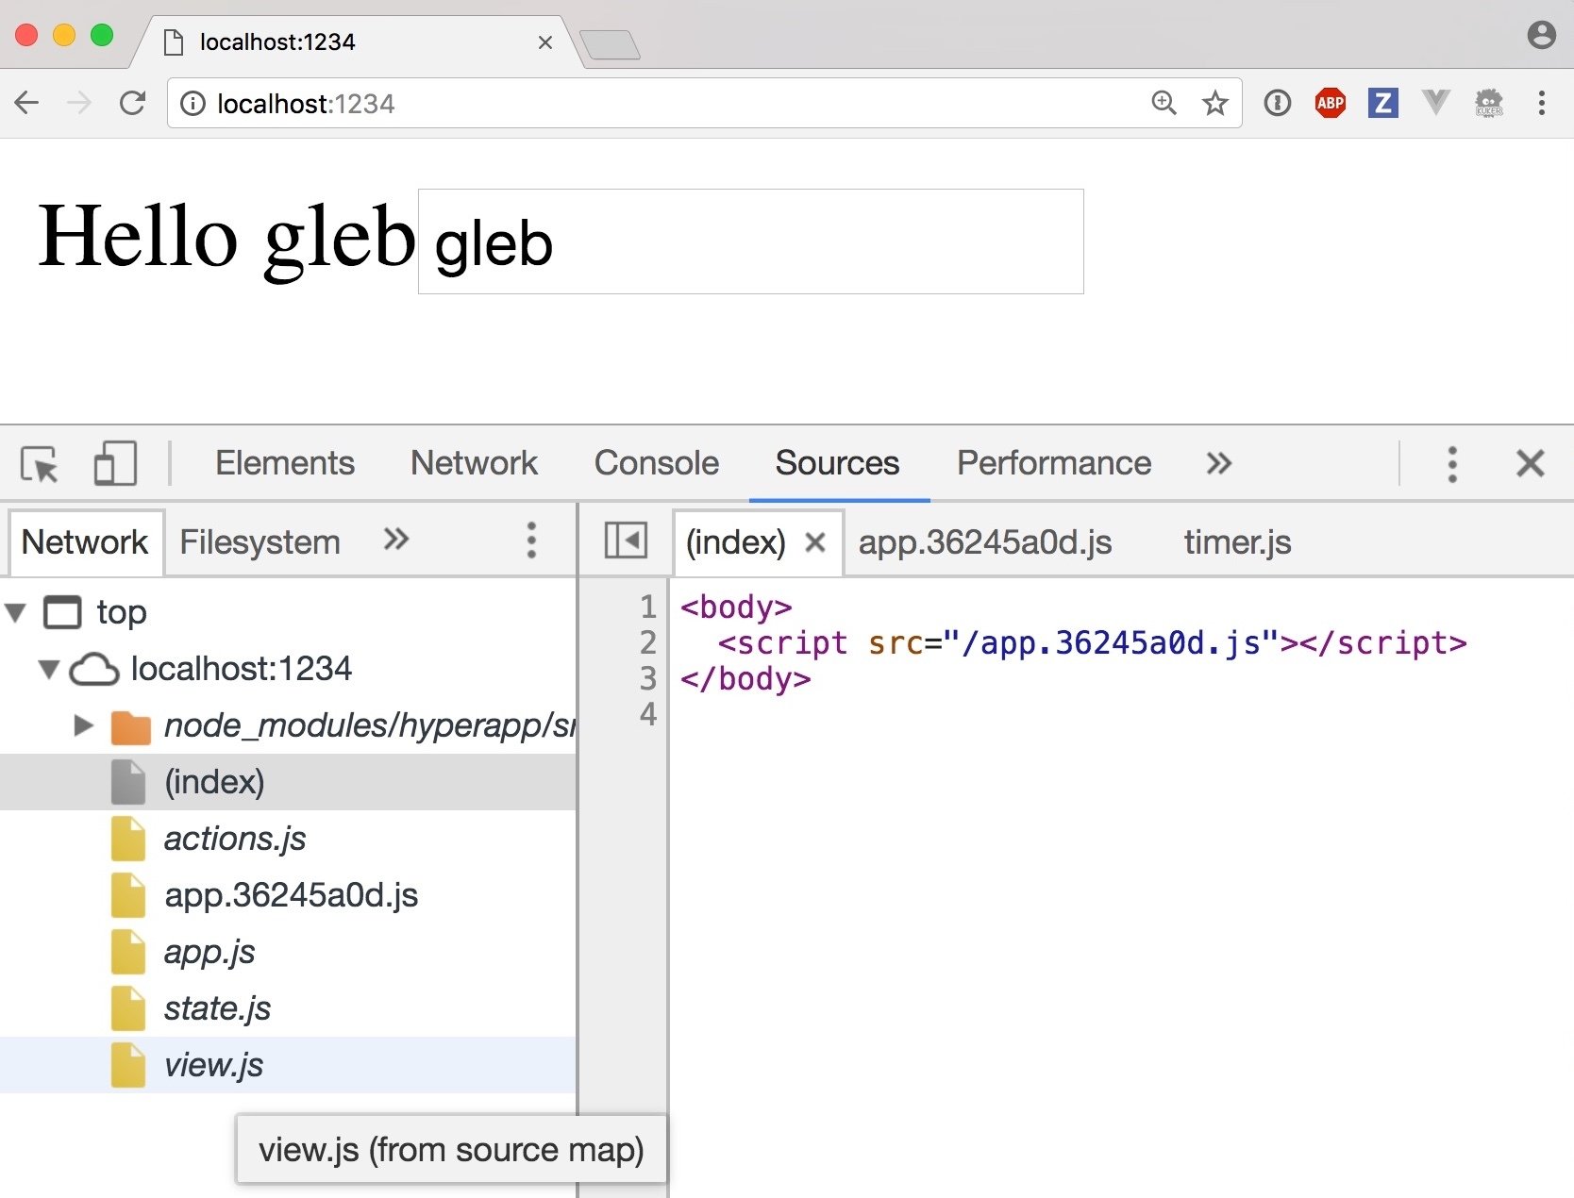Open the Performance panel
Viewport: 1574px width, 1198px height.
coord(1054,463)
